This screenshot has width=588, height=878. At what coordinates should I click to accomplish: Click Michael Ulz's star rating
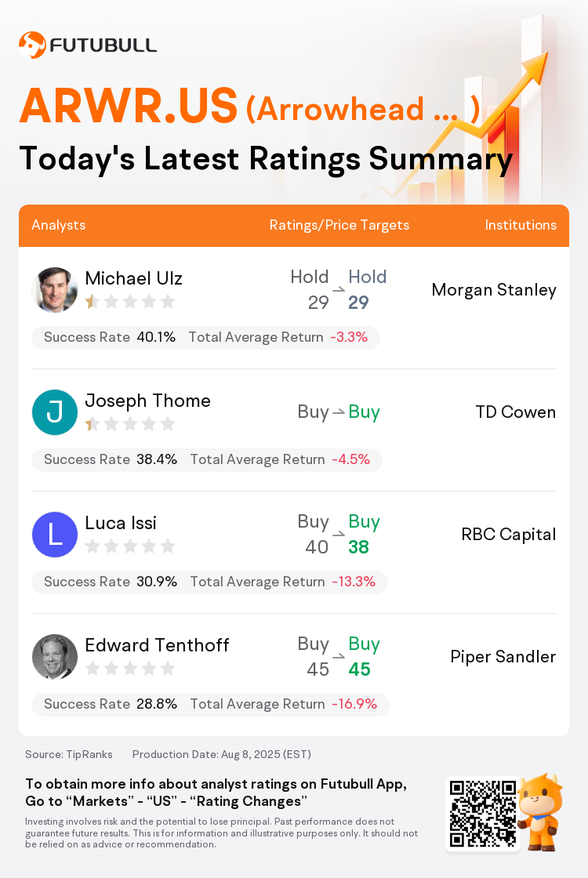point(130,303)
